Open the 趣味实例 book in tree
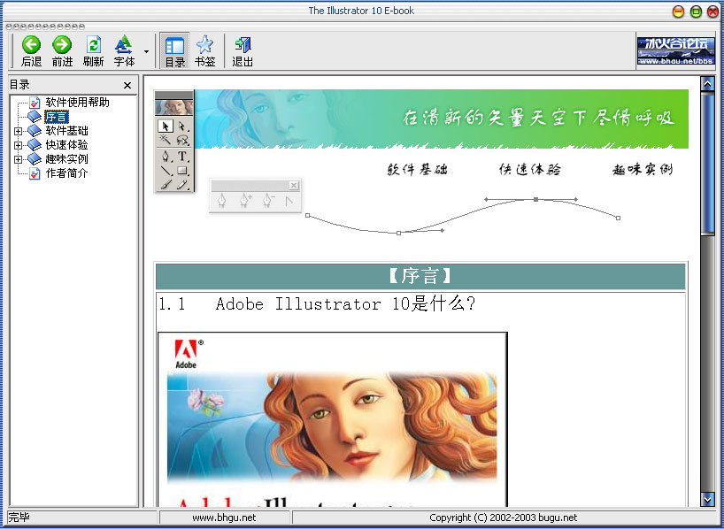Screen dimensions: 724x529 click(x=66, y=159)
